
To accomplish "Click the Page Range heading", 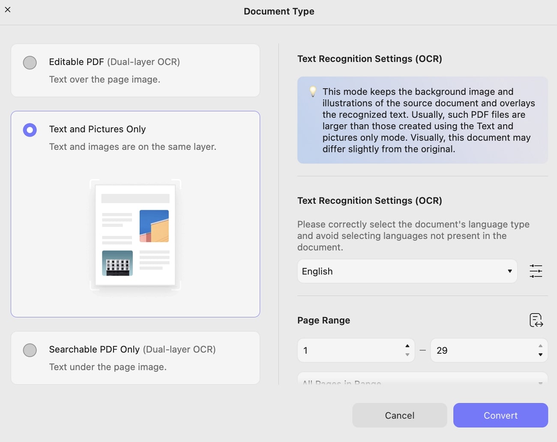I will (323, 320).
